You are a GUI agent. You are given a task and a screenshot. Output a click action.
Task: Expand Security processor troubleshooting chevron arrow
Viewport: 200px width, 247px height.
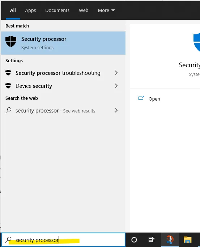116,73
